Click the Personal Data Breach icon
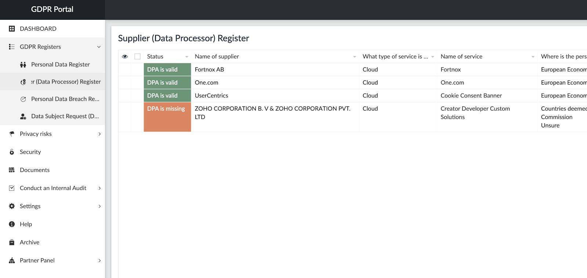Viewport: 587px width, 278px height. click(23, 99)
